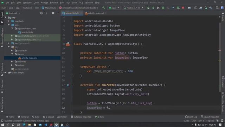This screenshot has height=127, width=225.
Task: Hide the Project panel with minus icon
Action: tap(58, 13)
